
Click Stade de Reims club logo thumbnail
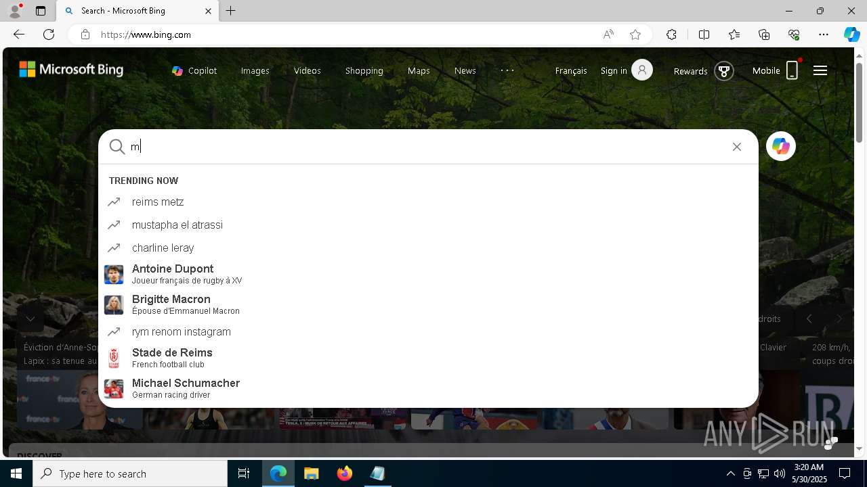pyautogui.click(x=114, y=358)
